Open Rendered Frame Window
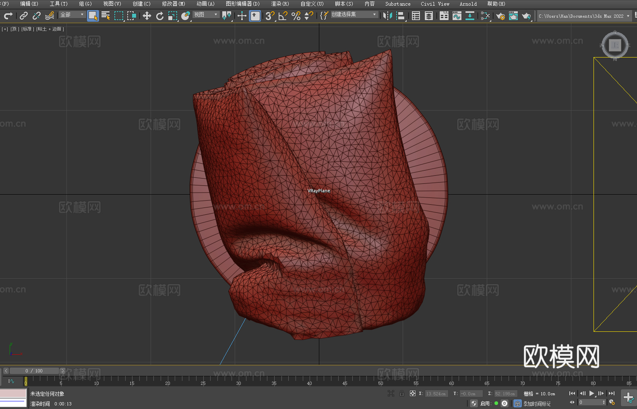Image resolution: width=637 pixels, height=409 pixels. (513, 16)
